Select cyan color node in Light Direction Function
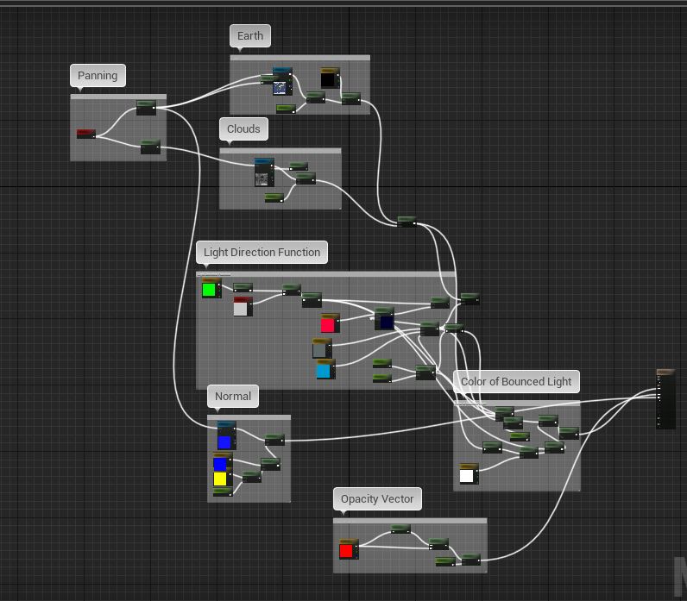Screen dimensions: 687x601 point(324,371)
